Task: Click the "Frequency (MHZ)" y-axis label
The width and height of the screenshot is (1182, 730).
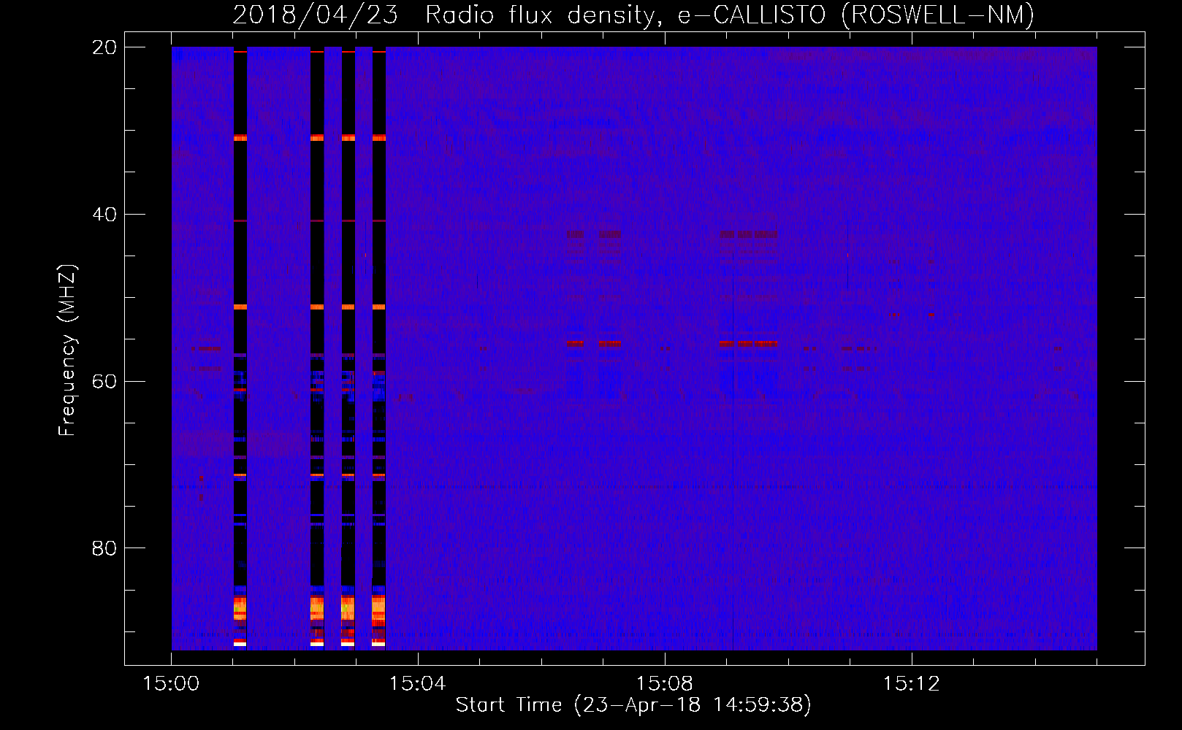Action: coord(67,350)
